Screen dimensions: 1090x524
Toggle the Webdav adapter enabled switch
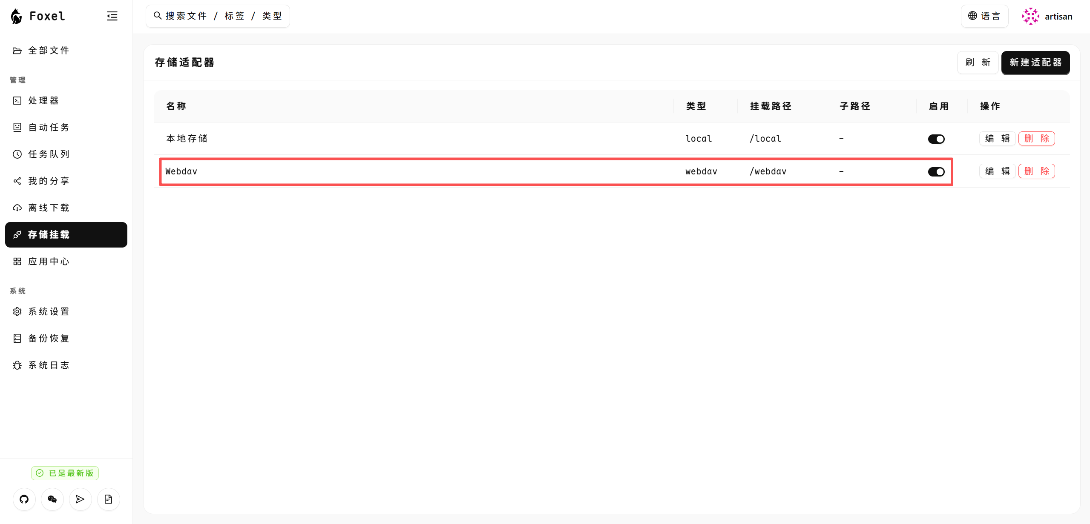936,172
